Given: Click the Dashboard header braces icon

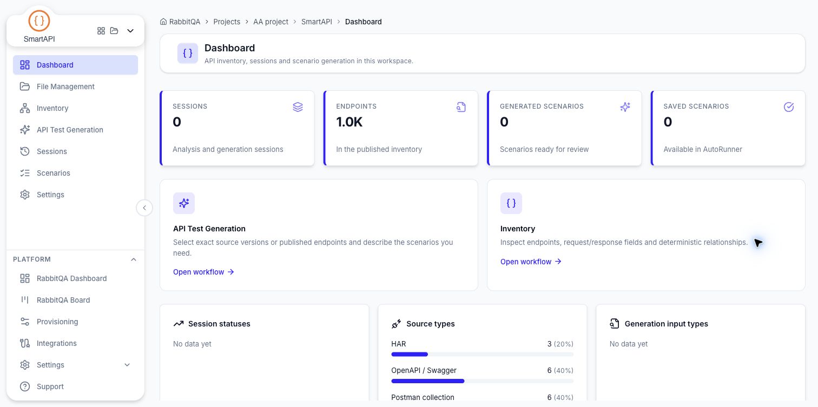Looking at the screenshot, I should pos(188,54).
